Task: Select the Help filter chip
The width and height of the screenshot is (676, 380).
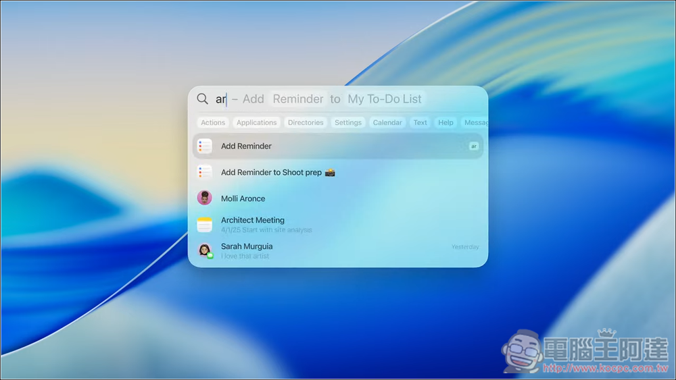Action: pyautogui.click(x=445, y=123)
